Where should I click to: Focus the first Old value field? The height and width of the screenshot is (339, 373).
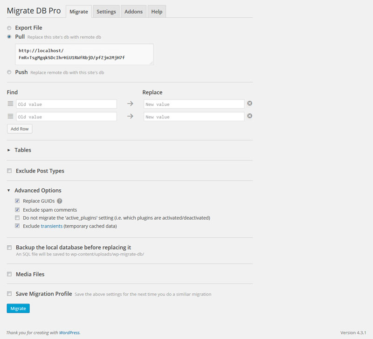pyautogui.click(x=66, y=104)
